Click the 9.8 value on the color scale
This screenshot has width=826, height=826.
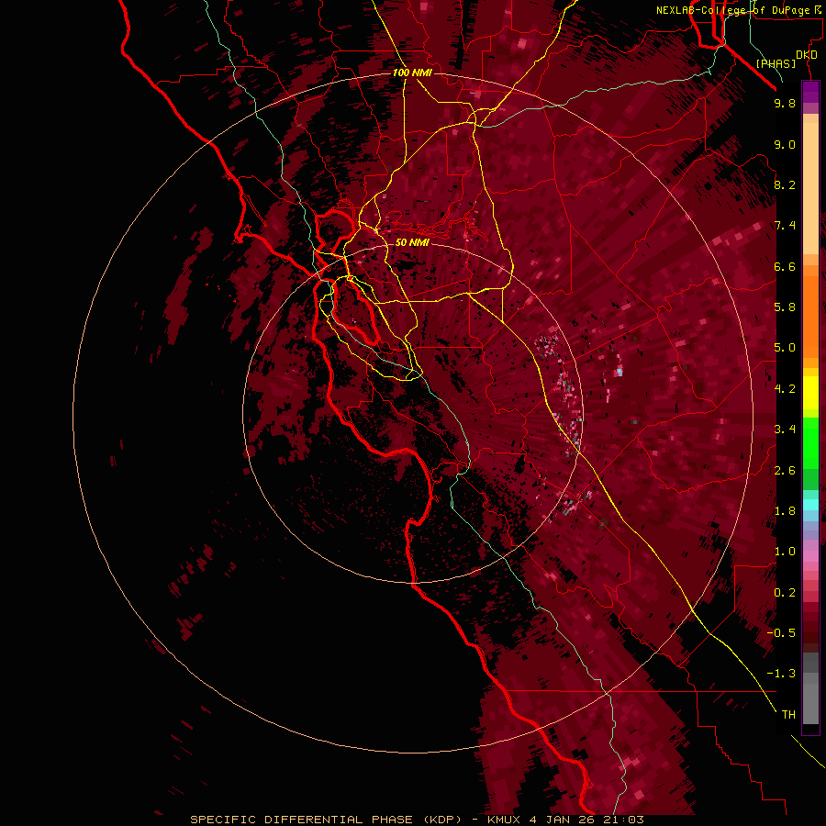785,103
